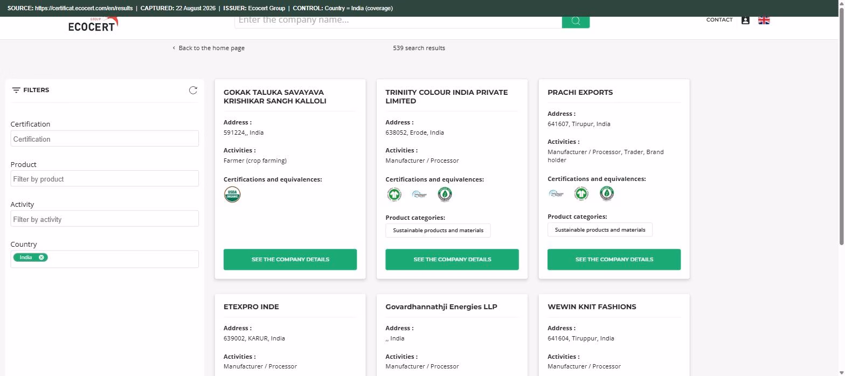Open the Filter by product dropdown
This screenshot has height=376, width=845.
105,179
